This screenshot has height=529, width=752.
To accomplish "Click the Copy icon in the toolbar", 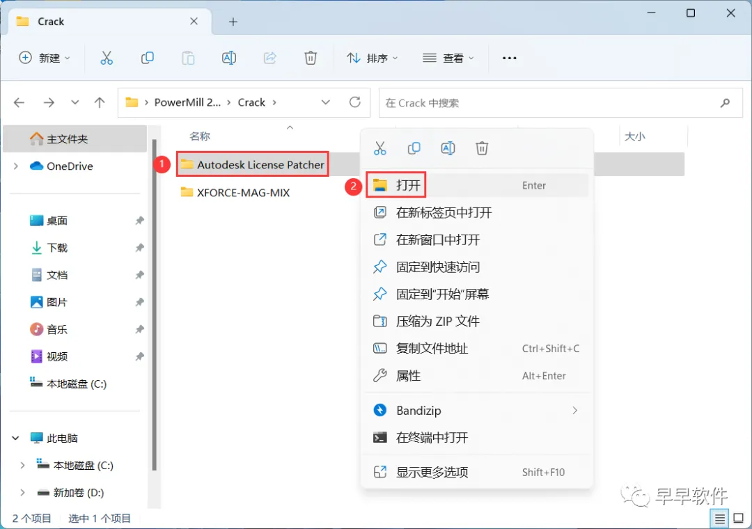I will 147,58.
